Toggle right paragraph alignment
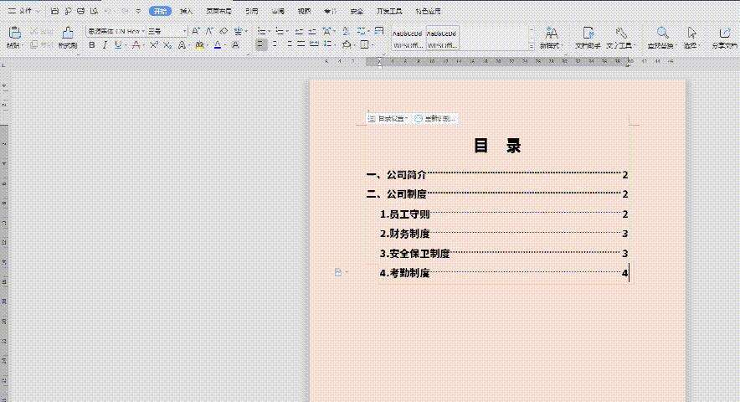 click(288, 45)
